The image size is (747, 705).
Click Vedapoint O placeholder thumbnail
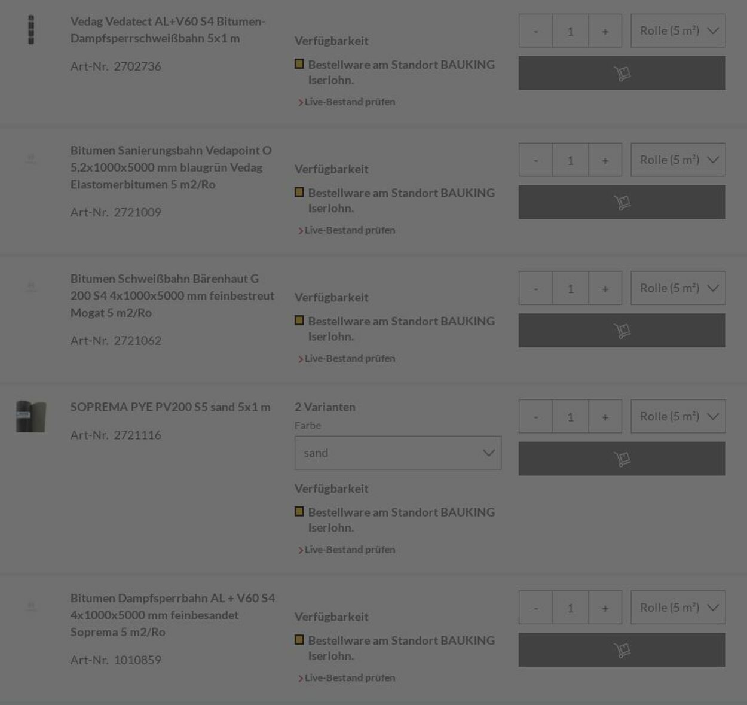[x=31, y=159]
